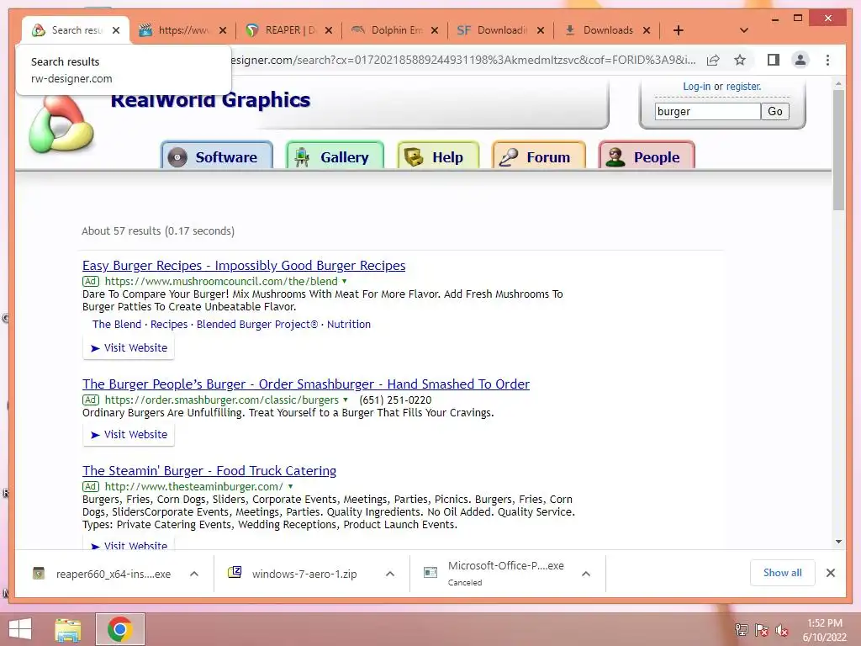Click the Log-in link
Image resolution: width=861 pixels, height=646 pixels.
tap(696, 87)
